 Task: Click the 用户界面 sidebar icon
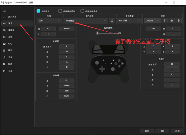[4, 17]
